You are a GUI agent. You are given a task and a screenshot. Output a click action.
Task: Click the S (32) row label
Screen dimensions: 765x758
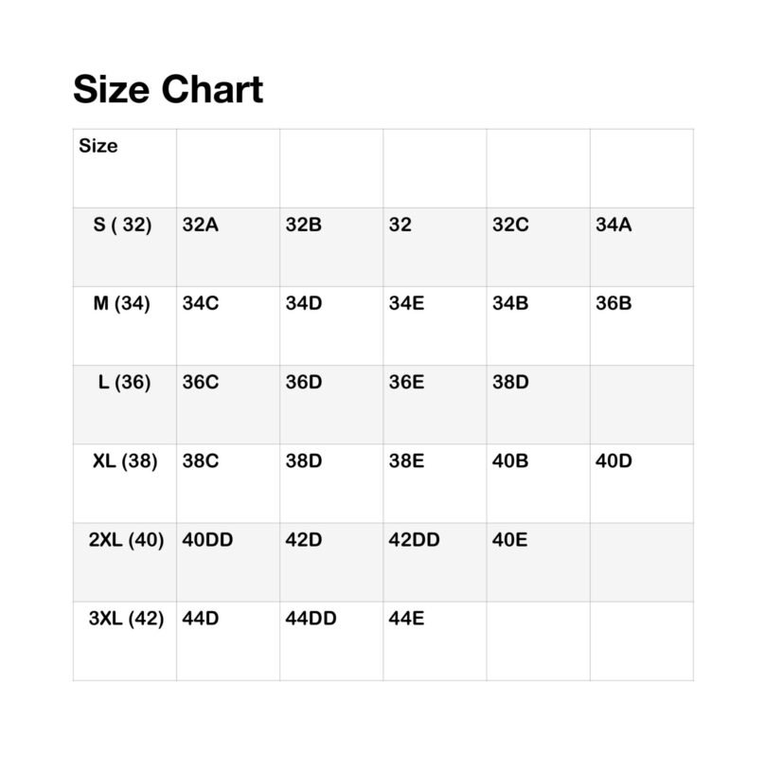point(123,226)
